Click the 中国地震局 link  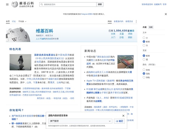[64, 55]
